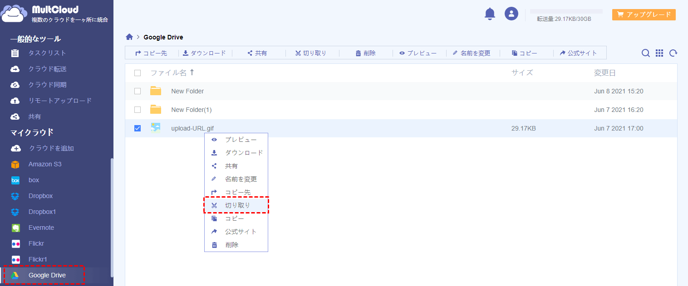This screenshot has width=688, height=286.
Task: Check the select-all checkbox in the header
Action: pyautogui.click(x=138, y=72)
